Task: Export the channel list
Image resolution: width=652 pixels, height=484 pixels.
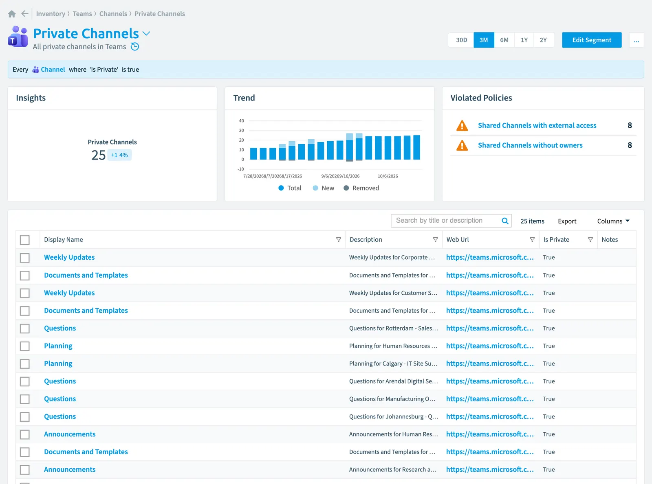Action: point(567,221)
